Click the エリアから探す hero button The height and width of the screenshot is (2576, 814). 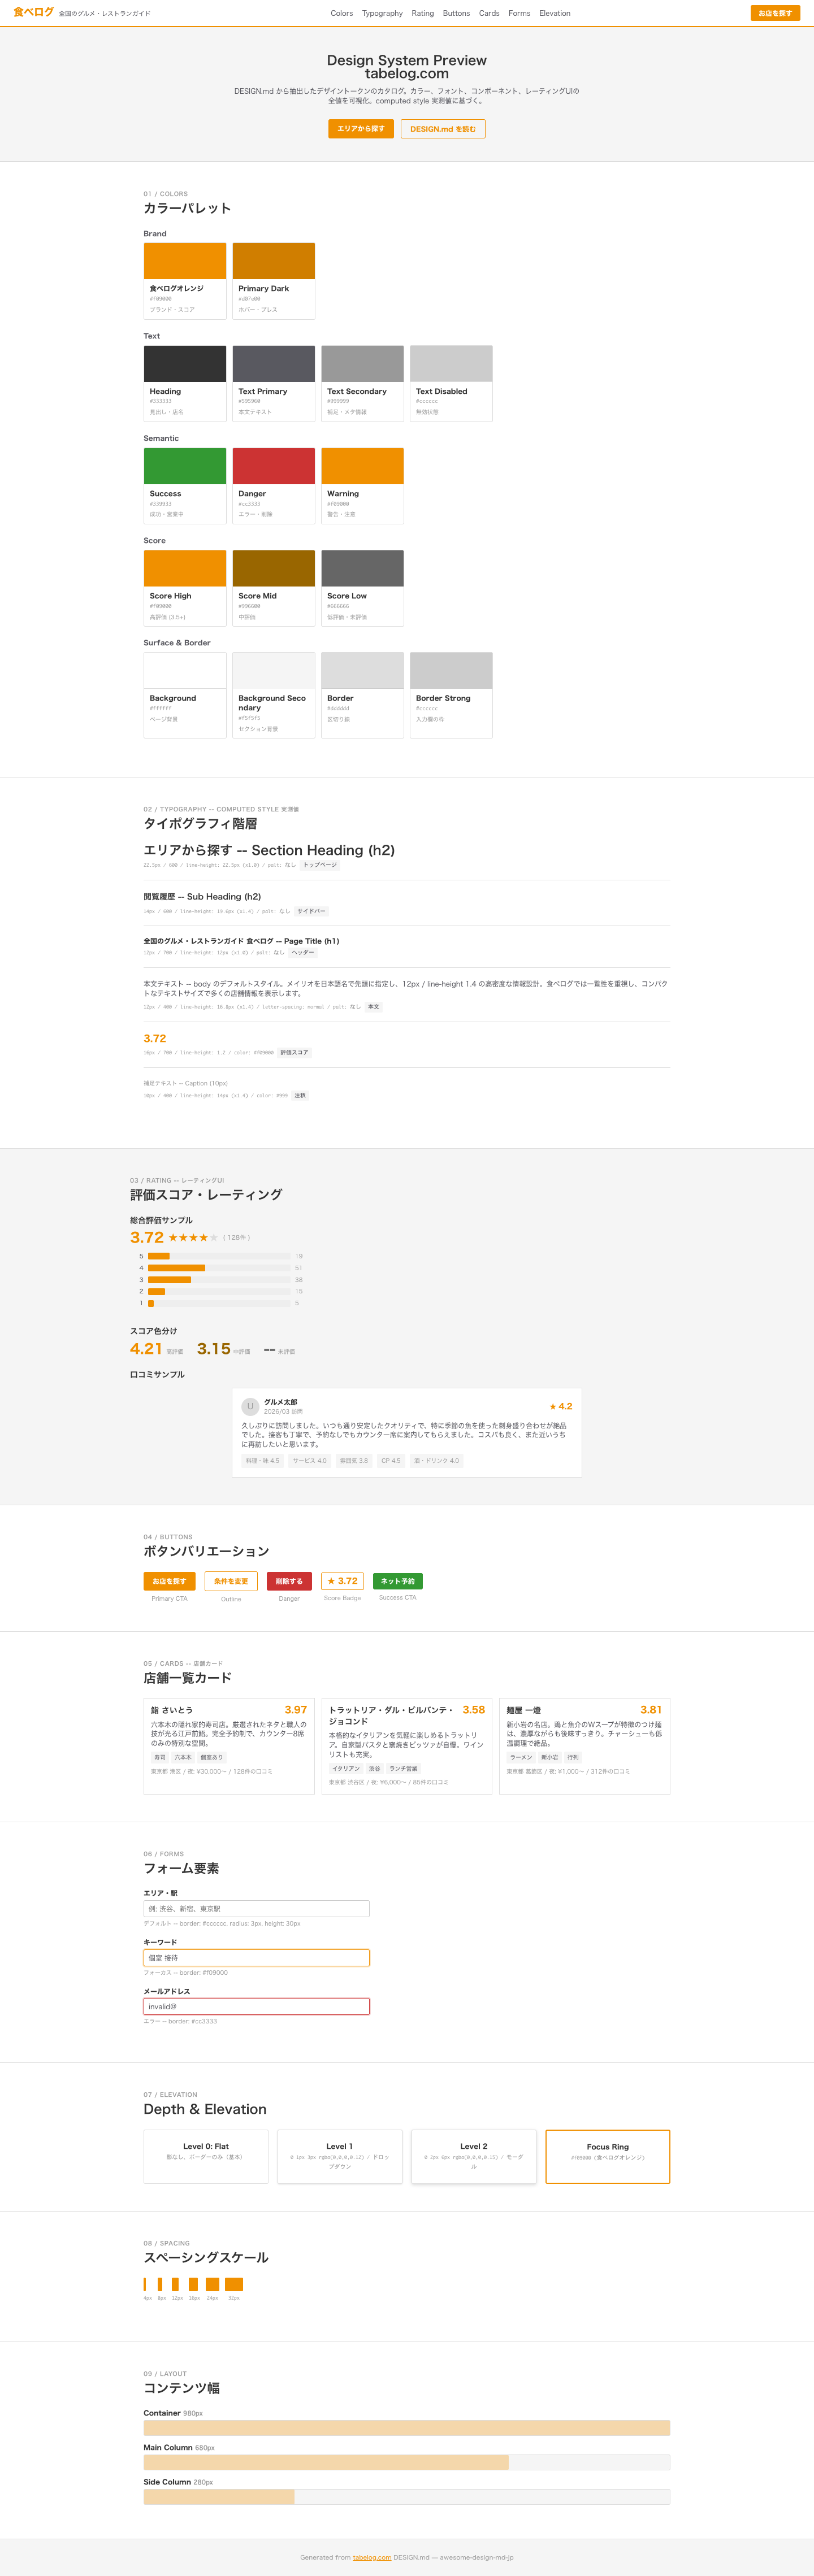(x=361, y=129)
